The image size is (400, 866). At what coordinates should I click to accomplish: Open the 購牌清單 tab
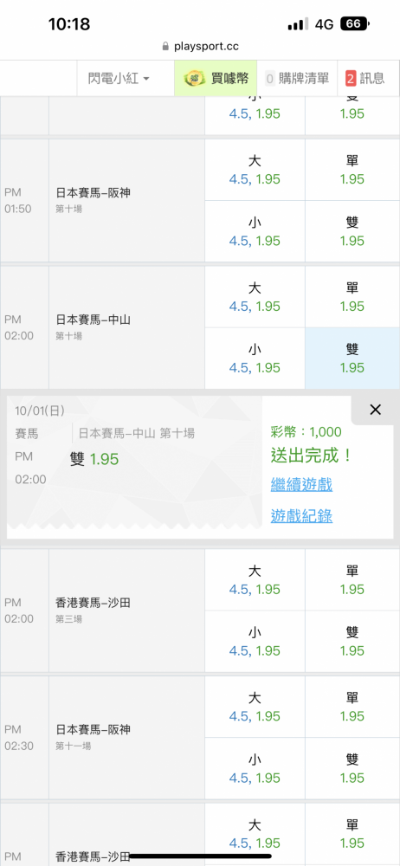pyautogui.click(x=297, y=79)
